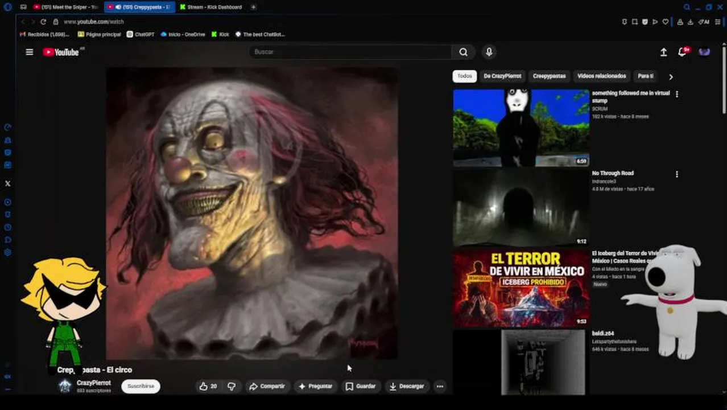The width and height of the screenshot is (727, 410).
Task: Click the clown video player image
Action: pyautogui.click(x=252, y=214)
